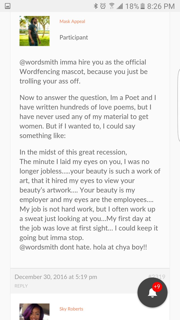180x320 pixels.
Task: Open Mask Appeal's profile picture
Action: pos(34,31)
